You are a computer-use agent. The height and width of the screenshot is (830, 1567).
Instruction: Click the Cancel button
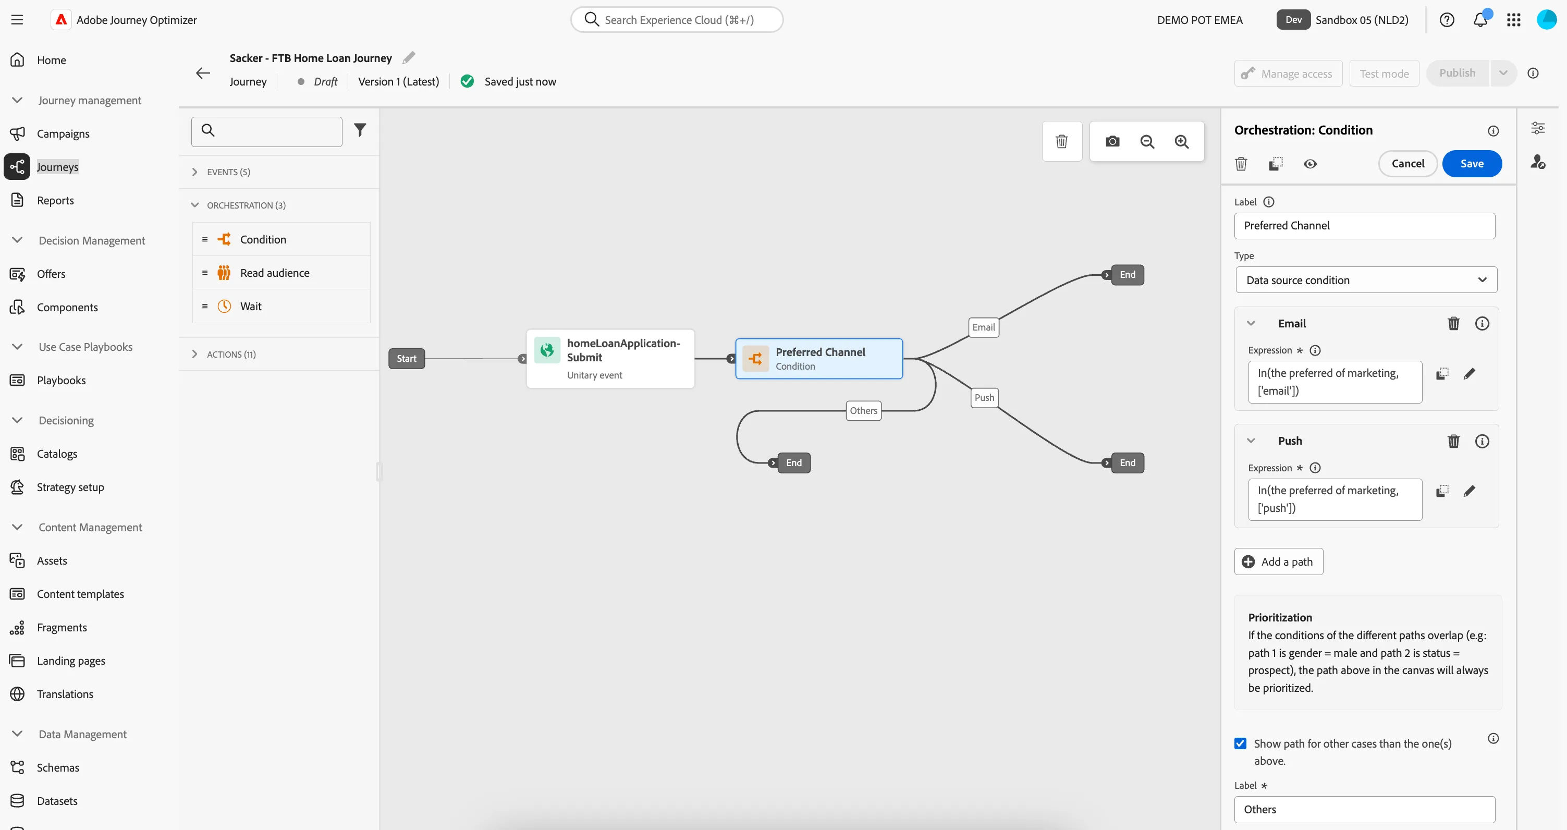pos(1407,164)
